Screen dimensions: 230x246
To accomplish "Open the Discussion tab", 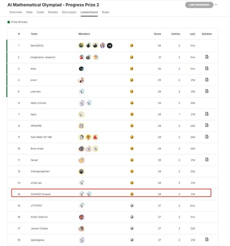I will click(69, 12).
